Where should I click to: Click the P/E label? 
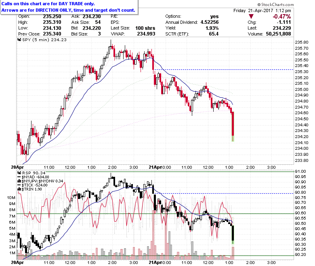click(114, 17)
